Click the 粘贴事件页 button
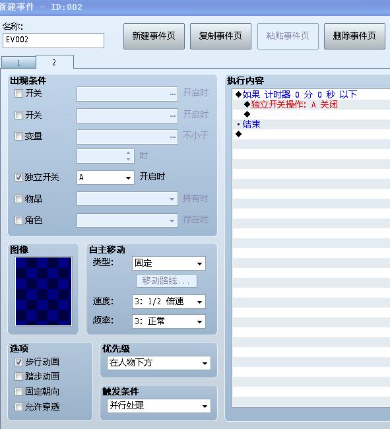 [288, 36]
